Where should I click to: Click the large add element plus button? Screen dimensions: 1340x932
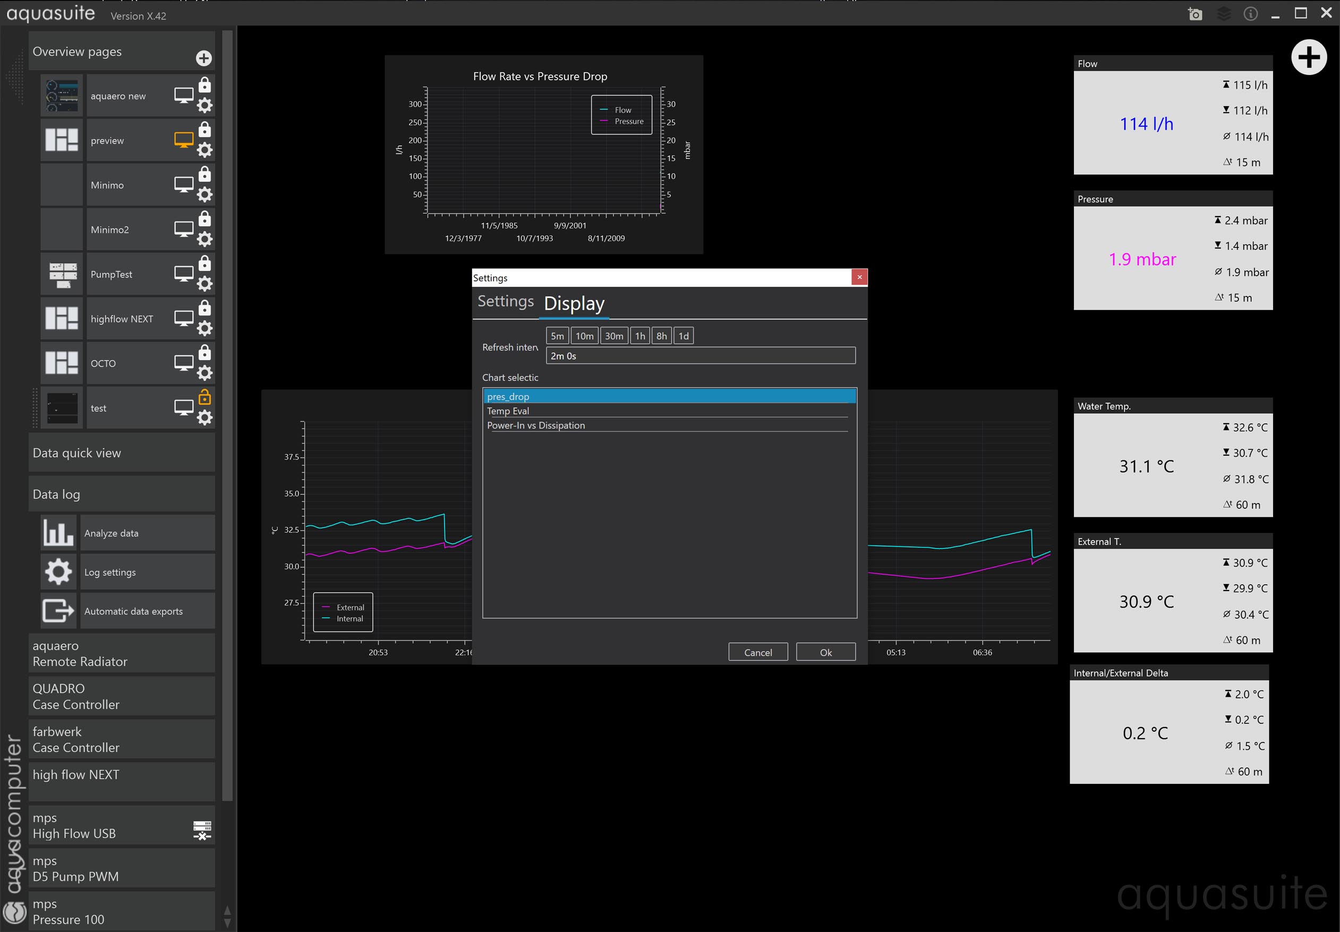click(x=1309, y=57)
